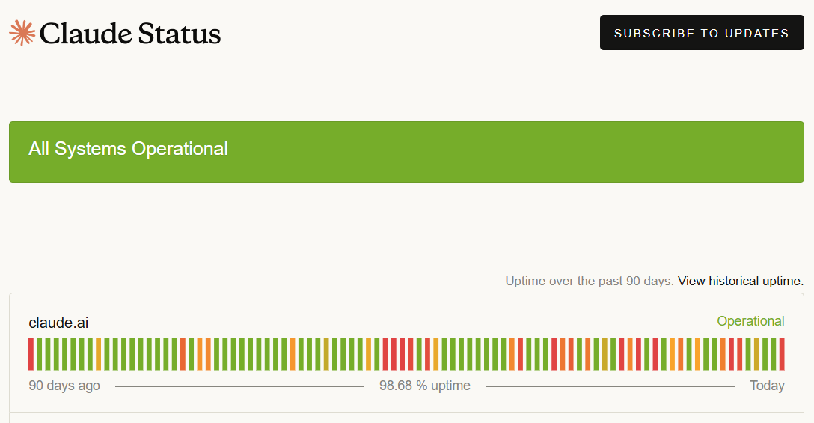Subscribe to updates
Image resolution: width=814 pixels, height=423 pixels.
(x=702, y=33)
